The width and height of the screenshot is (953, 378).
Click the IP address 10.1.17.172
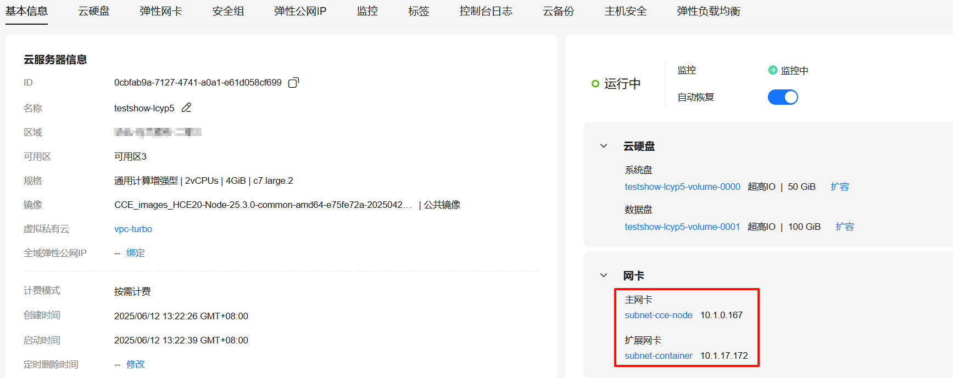[724, 356]
